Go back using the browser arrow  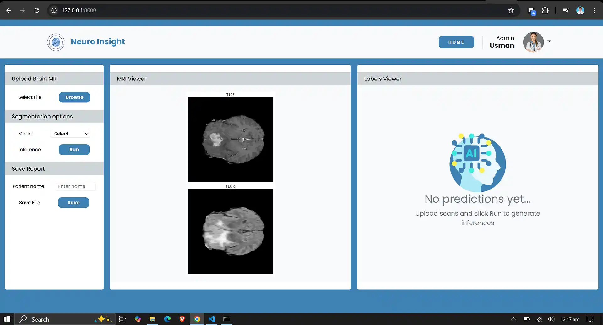click(8, 10)
